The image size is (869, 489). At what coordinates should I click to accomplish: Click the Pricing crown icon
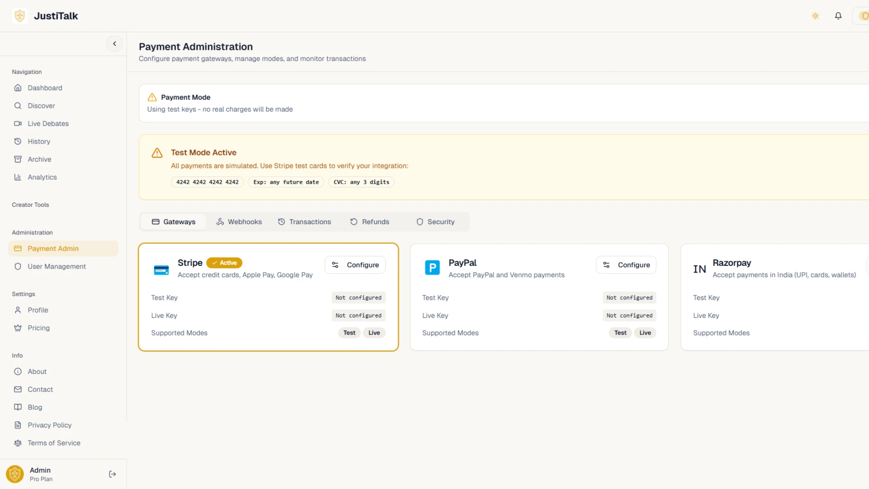click(18, 328)
